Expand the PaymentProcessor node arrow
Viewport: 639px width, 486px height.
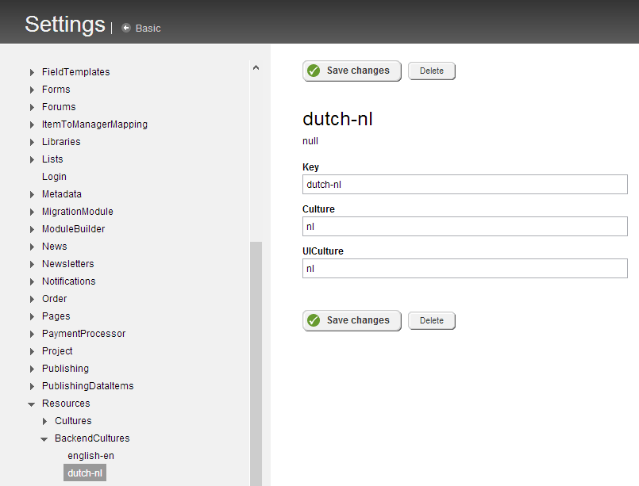click(32, 335)
